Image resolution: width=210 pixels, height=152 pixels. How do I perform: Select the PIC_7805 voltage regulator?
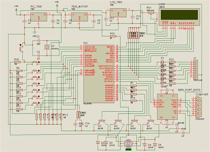[39, 17]
